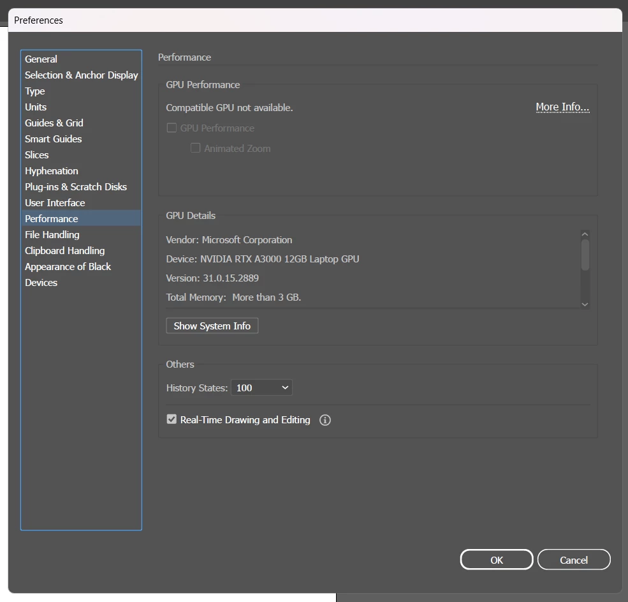Click the Vendor: Microsoft Corporation text
The width and height of the screenshot is (628, 602).
pos(229,240)
